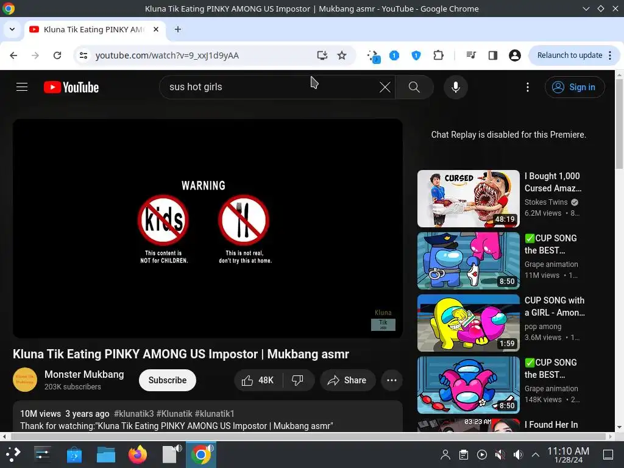Open system settings from taskbar
Image resolution: width=624 pixels, height=468 pixels.
42,454
